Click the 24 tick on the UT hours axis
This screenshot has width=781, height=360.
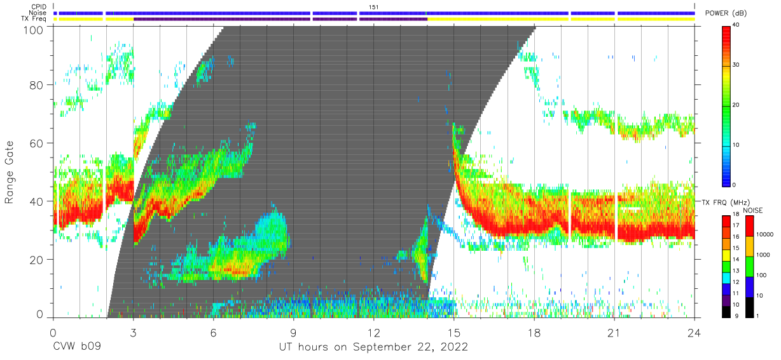pos(695,331)
